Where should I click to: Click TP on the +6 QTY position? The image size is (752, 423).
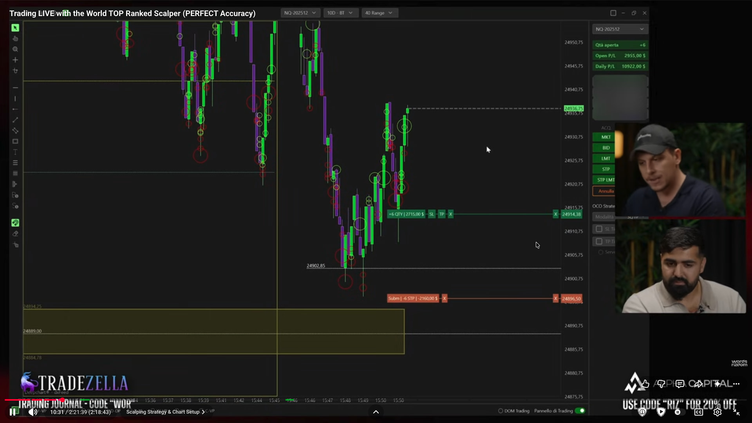[x=442, y=214]
